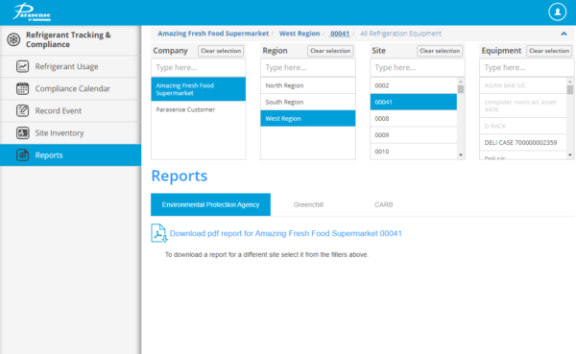576x354 pixels.
Task: Click the Refrigerant Tracking snowflake icon
Action: point(13,39)
